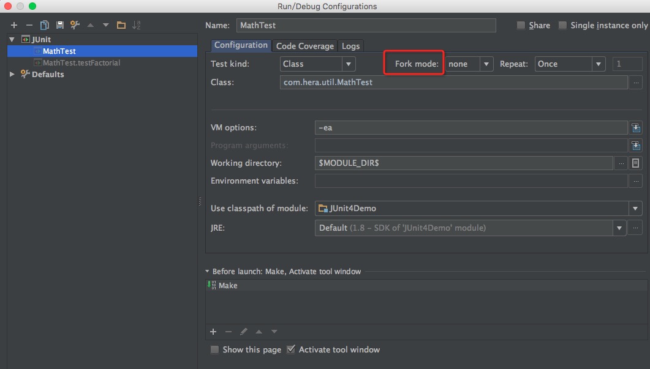The height and width of the screenshot is (369, 650).
Task: Move configuration down in left toolbar
Action: 106,25
